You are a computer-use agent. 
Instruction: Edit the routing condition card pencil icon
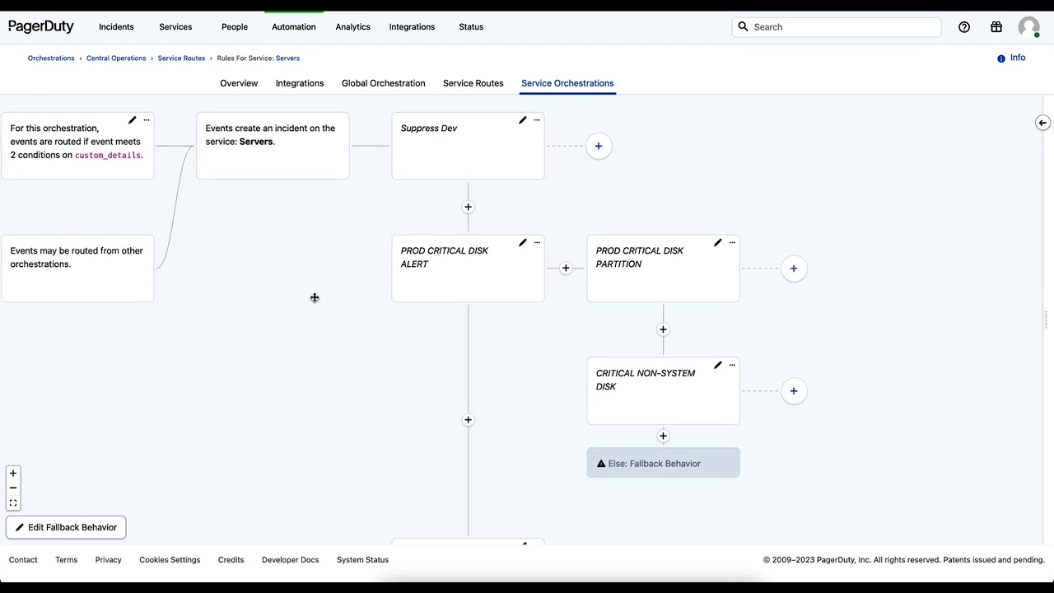click(132, 120)
